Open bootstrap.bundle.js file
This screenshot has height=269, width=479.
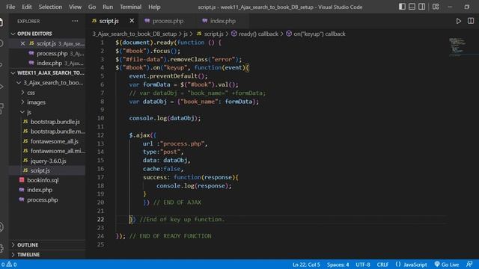(x=47, y=122)
